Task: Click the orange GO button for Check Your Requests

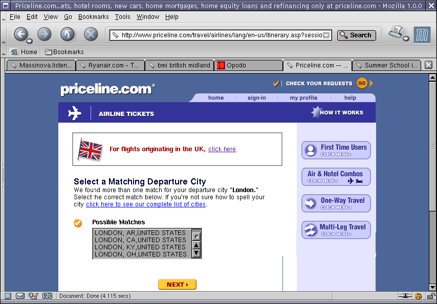Action: (362, 83)
